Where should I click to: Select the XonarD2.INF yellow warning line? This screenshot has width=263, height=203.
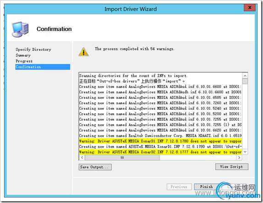[x=160, y=152]
